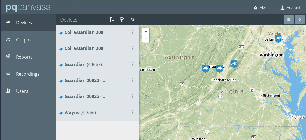The height and width of the screenshot is (140, 306).
Task: Open options menu for first Cell Guardian device
Action: [133, 32]
